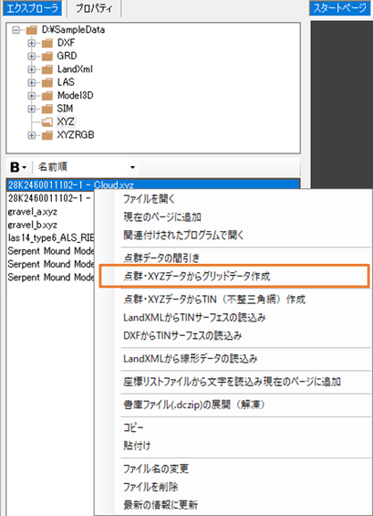Click the D:\SampleData root folder icon
This screenshot has width=373, height=516.
click(32, 30)
